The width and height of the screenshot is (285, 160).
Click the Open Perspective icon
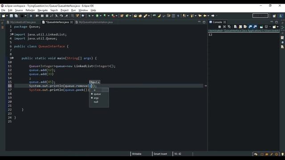tap(274, 16)
